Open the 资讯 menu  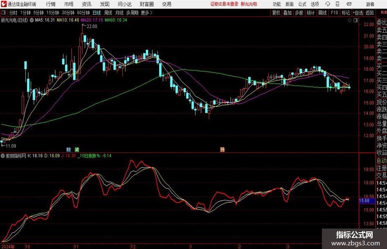pos(87,4)
